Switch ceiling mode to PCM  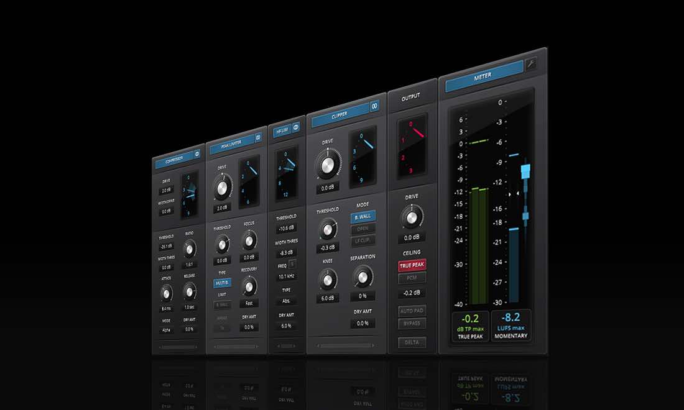412,278
